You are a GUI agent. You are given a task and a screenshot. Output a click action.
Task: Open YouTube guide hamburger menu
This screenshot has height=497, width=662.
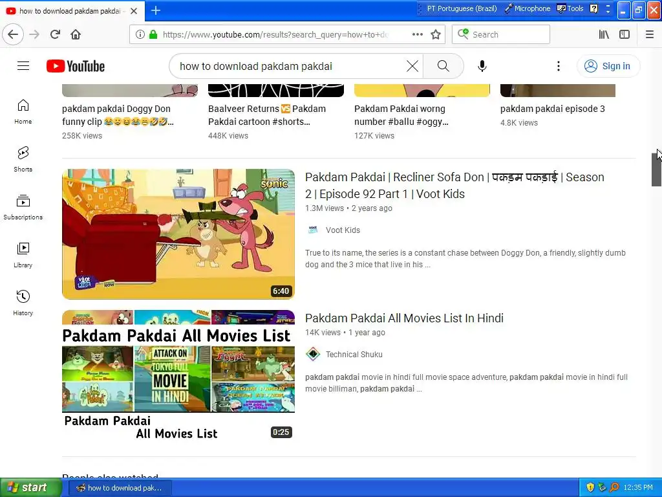coord(23,66)
